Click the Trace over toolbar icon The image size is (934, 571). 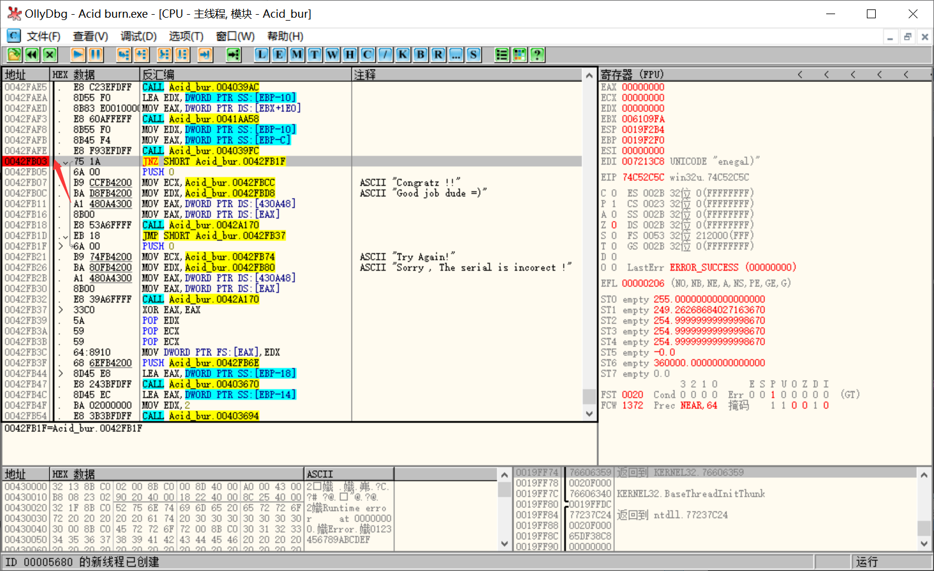[x=183, y=55]
